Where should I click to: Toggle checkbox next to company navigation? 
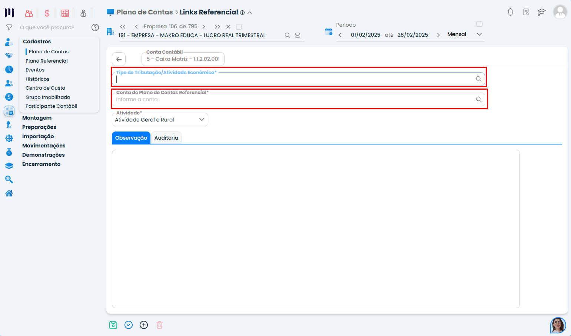point(239,27)
